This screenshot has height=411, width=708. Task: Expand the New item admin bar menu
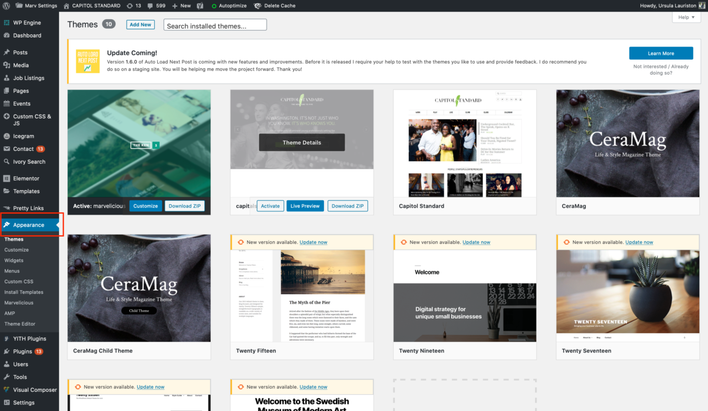coord(181,6)
